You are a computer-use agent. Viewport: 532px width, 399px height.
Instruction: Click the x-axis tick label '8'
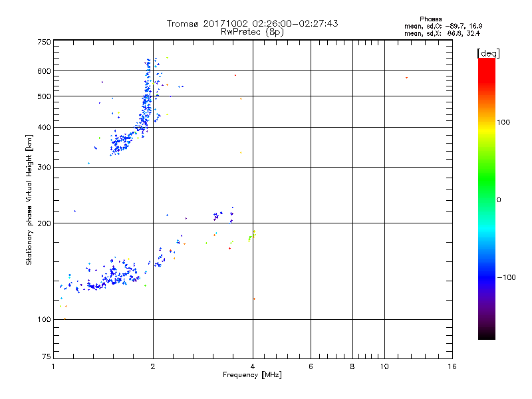pyautogui.click(x=352, y=366)
